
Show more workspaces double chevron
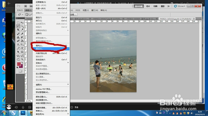[x=168, y=6]
